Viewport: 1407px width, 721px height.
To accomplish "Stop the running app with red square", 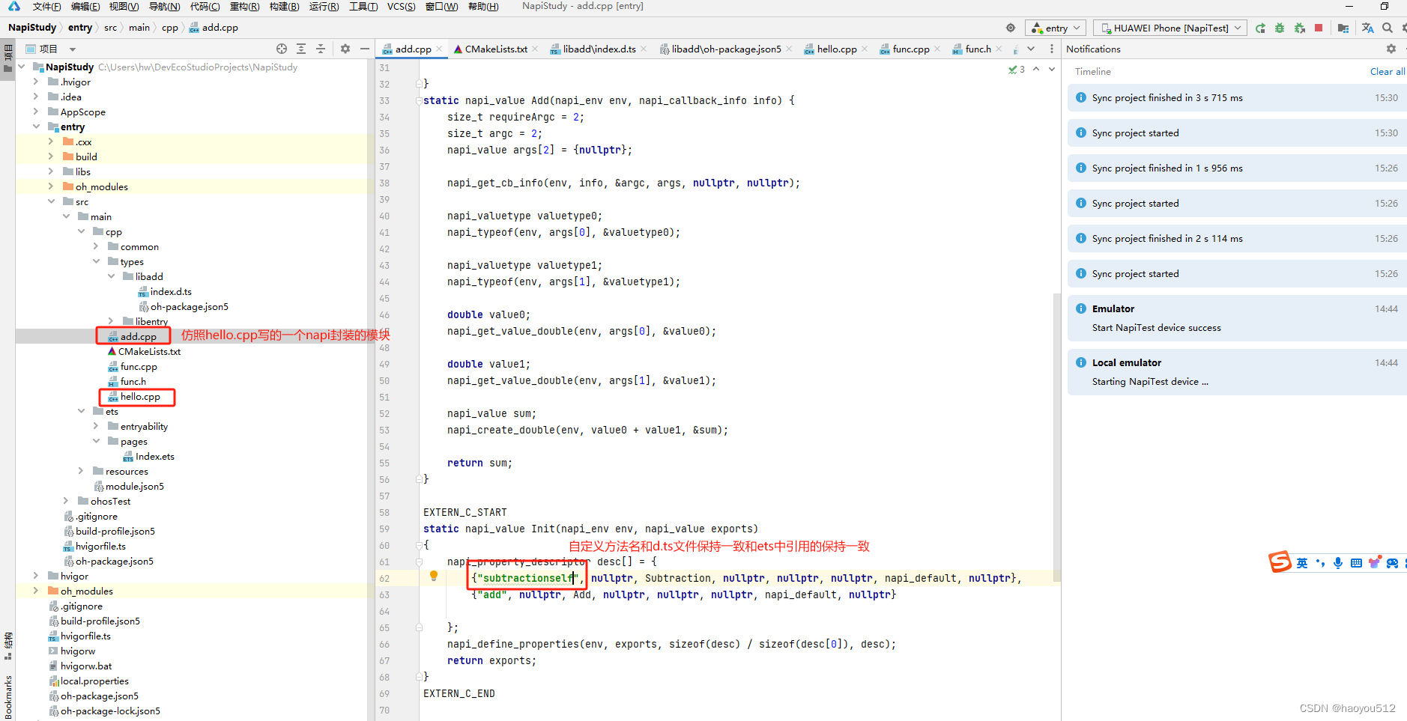I will (x=1319, y=28).
